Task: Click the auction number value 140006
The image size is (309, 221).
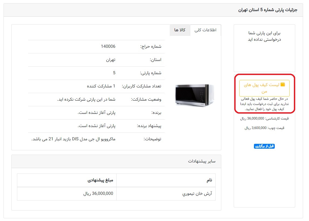Action: click(108, 46)
